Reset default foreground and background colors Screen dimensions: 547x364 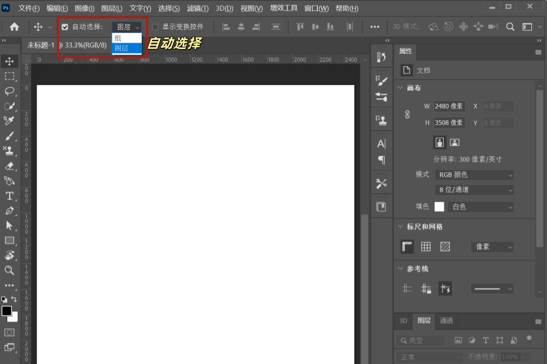point(4,299)
